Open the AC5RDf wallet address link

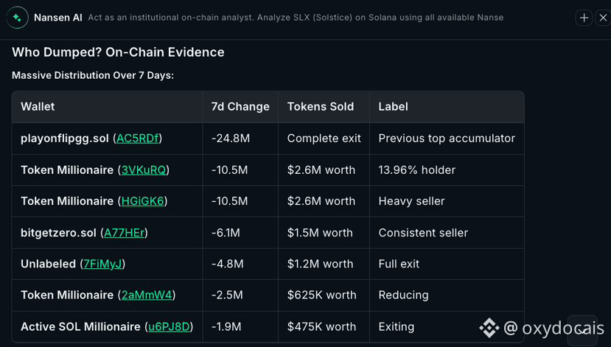coord(138,139)
